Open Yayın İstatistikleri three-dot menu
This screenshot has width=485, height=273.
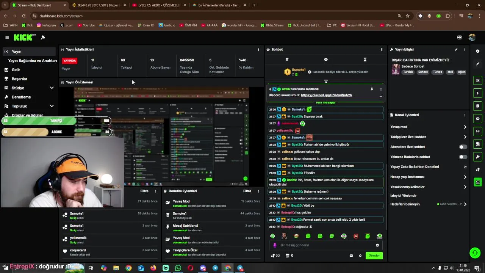point(258,50)
